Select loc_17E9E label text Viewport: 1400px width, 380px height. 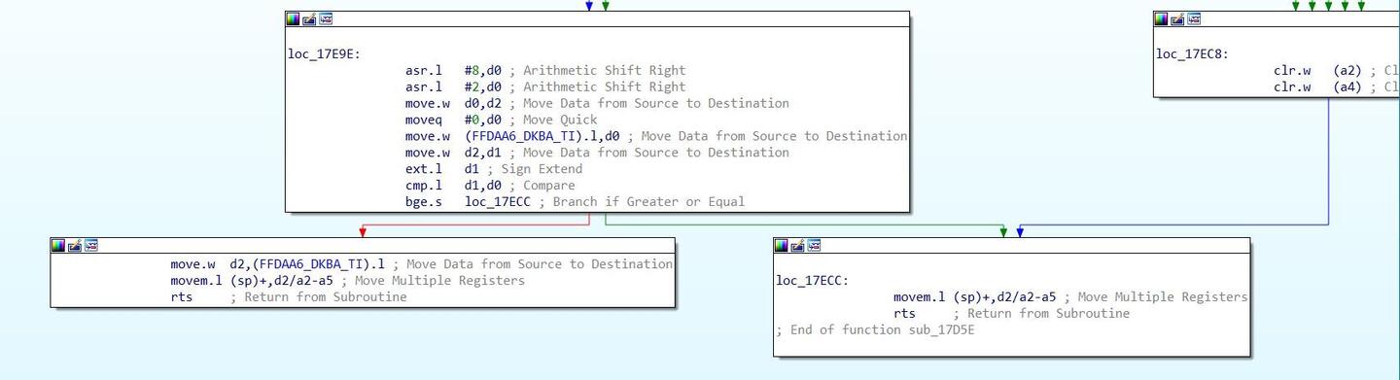(323, 53)
